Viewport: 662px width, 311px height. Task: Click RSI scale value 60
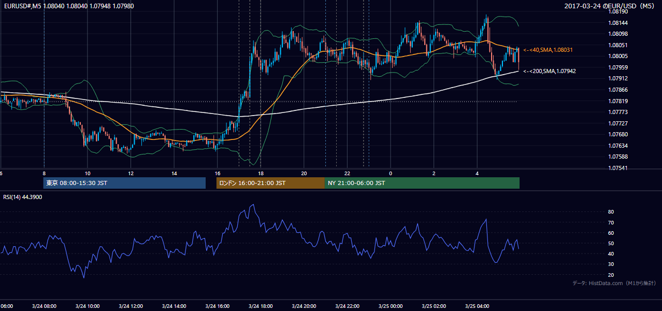click(611, 233)
